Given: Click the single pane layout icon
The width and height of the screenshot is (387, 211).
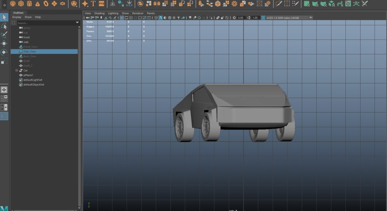Looking at the screenshot, I should pos(4,90).
